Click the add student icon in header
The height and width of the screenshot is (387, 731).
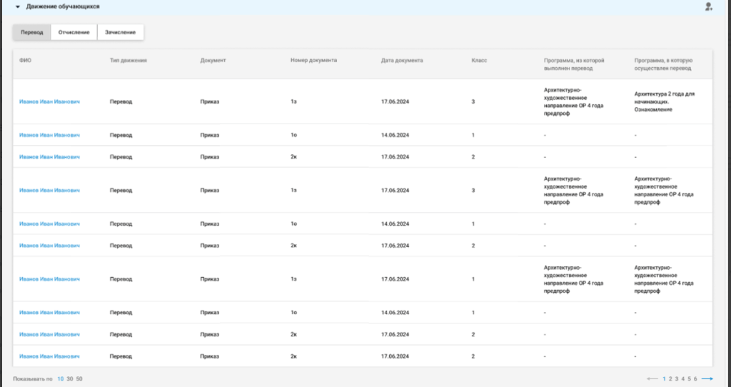pos(709,7)
